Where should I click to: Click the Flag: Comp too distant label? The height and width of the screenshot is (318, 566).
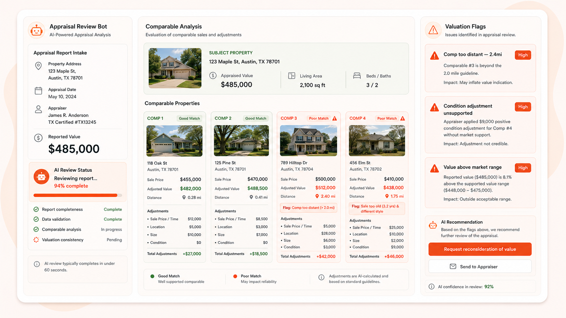tap(308, 208)
